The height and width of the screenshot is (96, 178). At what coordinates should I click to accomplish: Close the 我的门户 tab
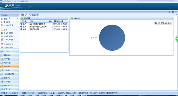[x=29, y=15]
